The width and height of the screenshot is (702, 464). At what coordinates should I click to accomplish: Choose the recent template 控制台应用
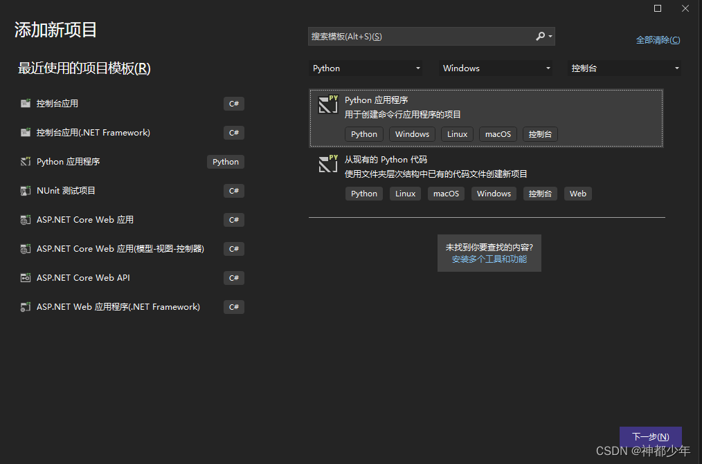coord(131,103)
